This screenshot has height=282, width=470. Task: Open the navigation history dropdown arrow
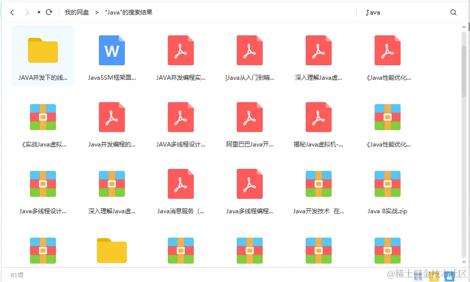pyautogui.click(x=38, y=12)
